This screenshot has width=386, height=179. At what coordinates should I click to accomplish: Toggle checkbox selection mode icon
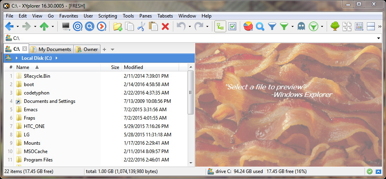point(232,26)
